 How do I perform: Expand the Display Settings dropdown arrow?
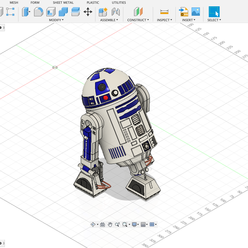[138, 224]
